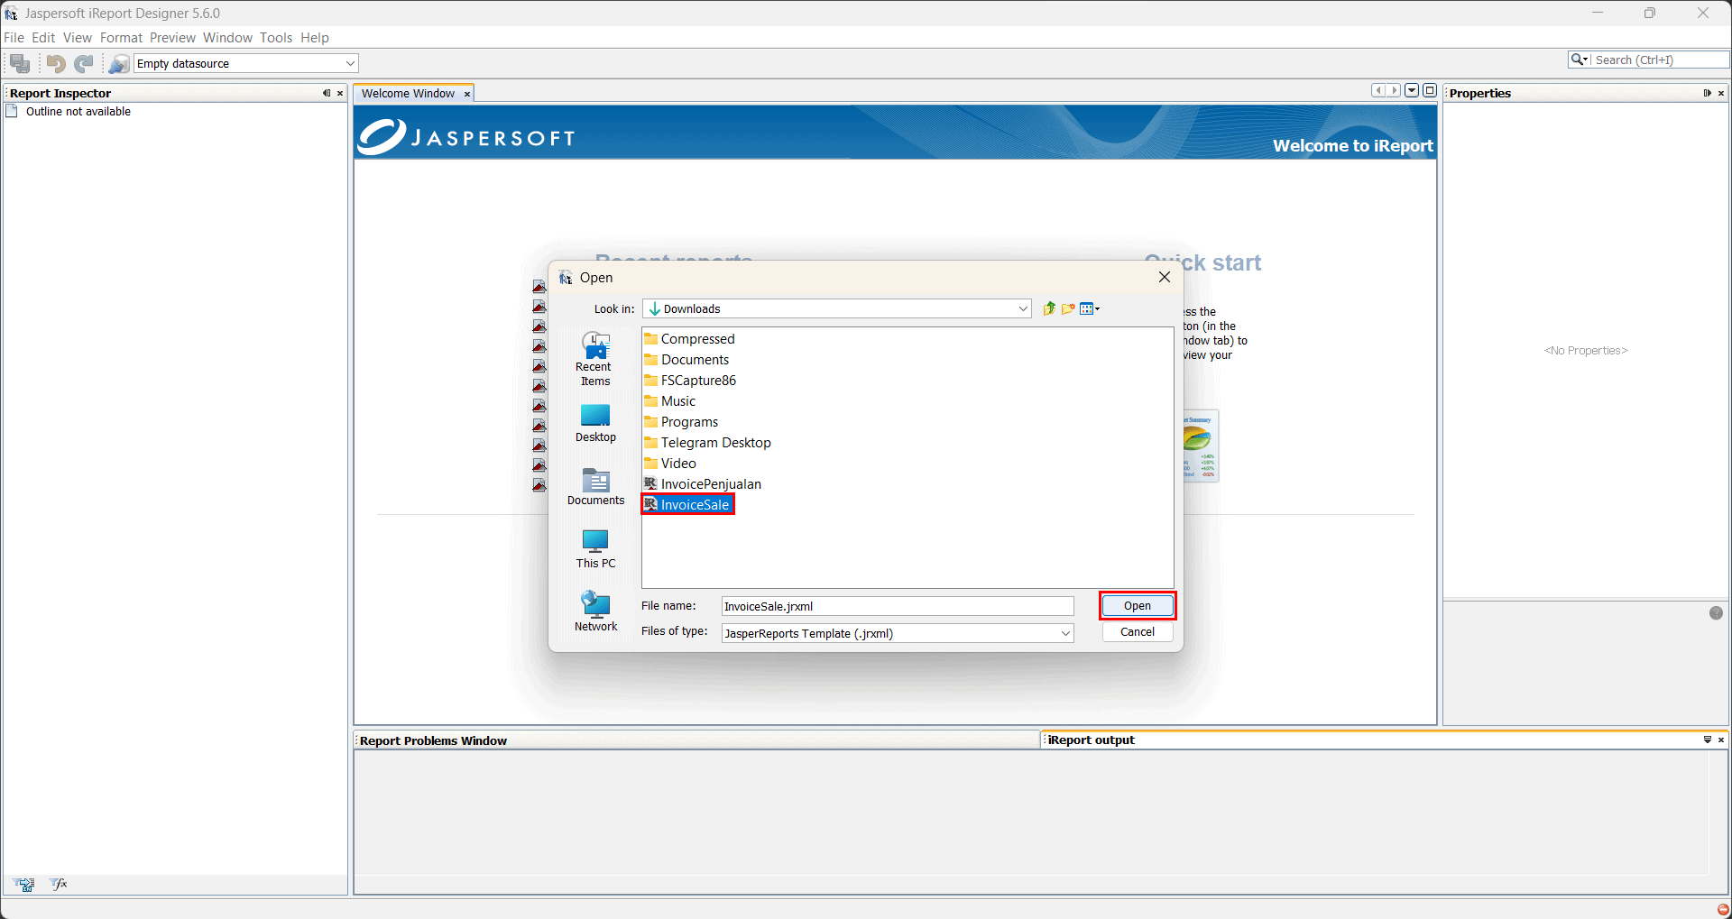The width and height of the screenshot is (1732, 919).
Task: Maximize the editor window area
Action: 1430,90
